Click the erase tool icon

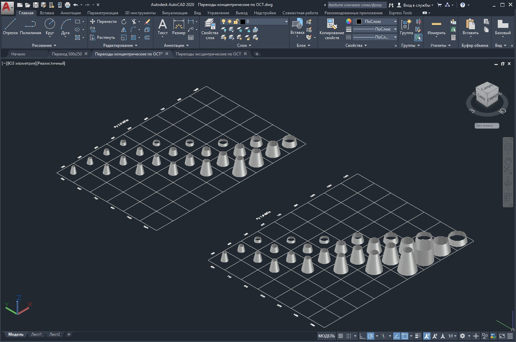point(147,21)
